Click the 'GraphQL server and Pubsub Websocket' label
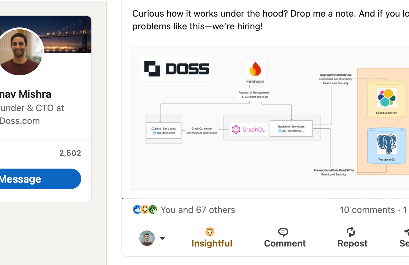Screen dimensions: 409x265 202,131
